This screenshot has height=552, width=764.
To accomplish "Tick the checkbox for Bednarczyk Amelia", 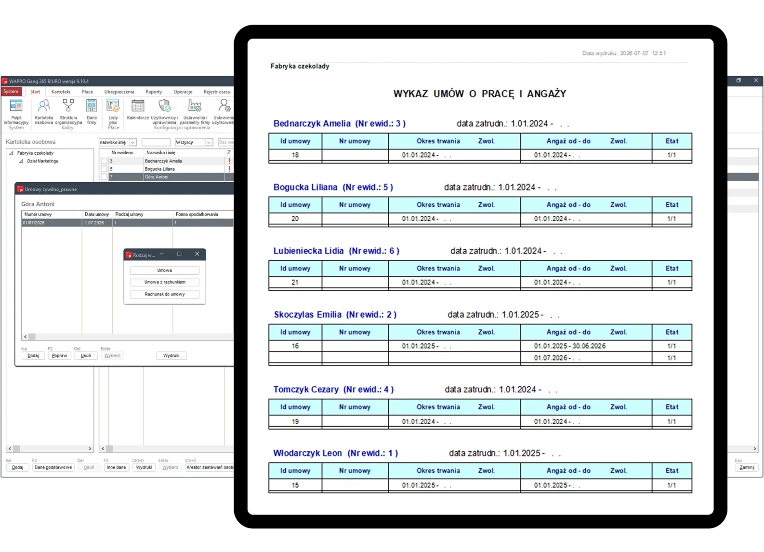I will pyautogui.click(x=104, y=161).
